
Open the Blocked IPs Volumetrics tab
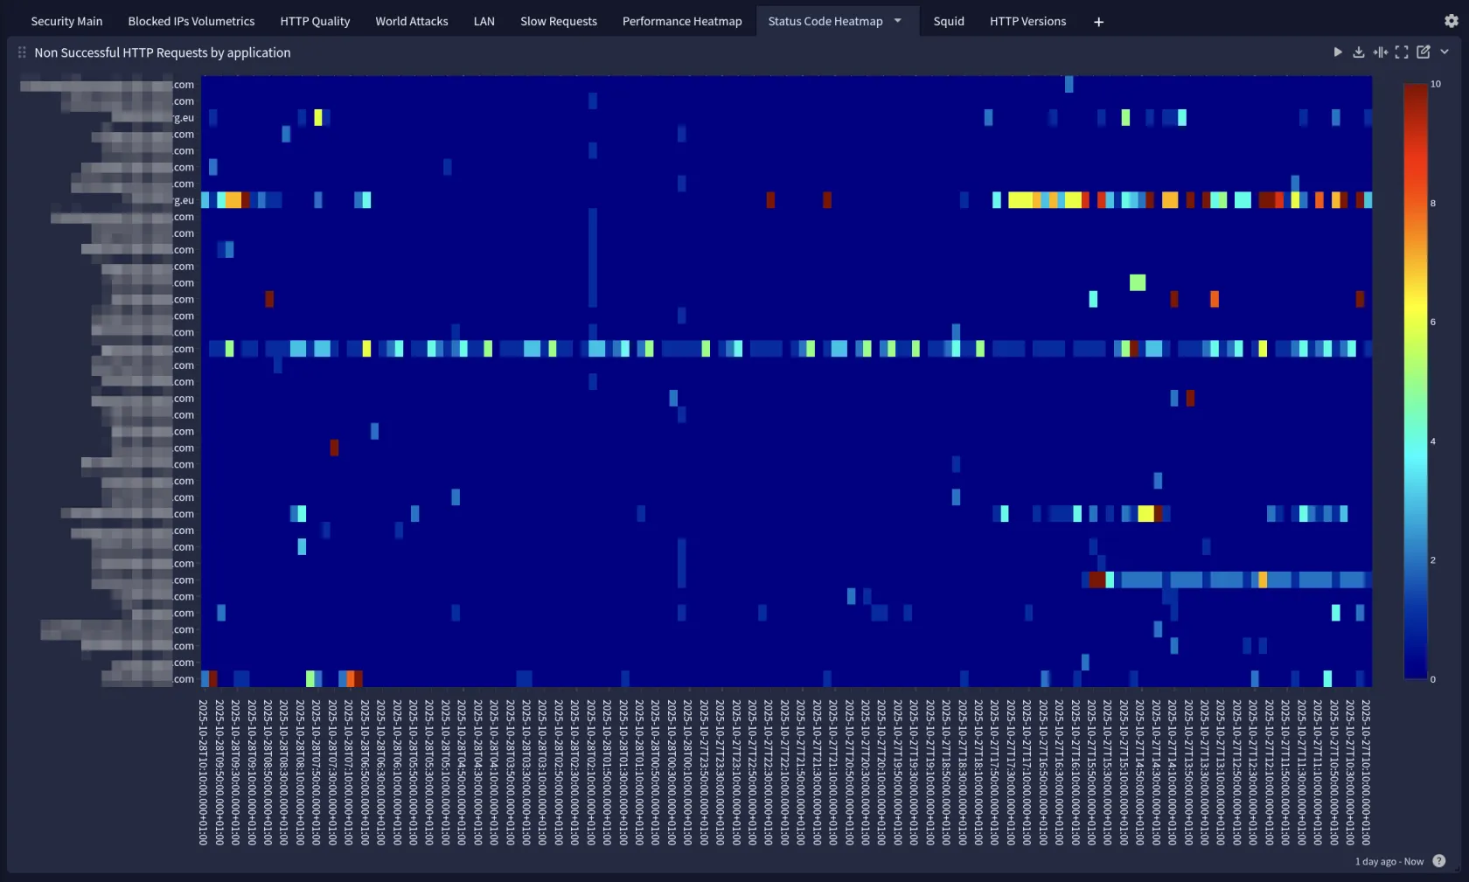(191, 21)
